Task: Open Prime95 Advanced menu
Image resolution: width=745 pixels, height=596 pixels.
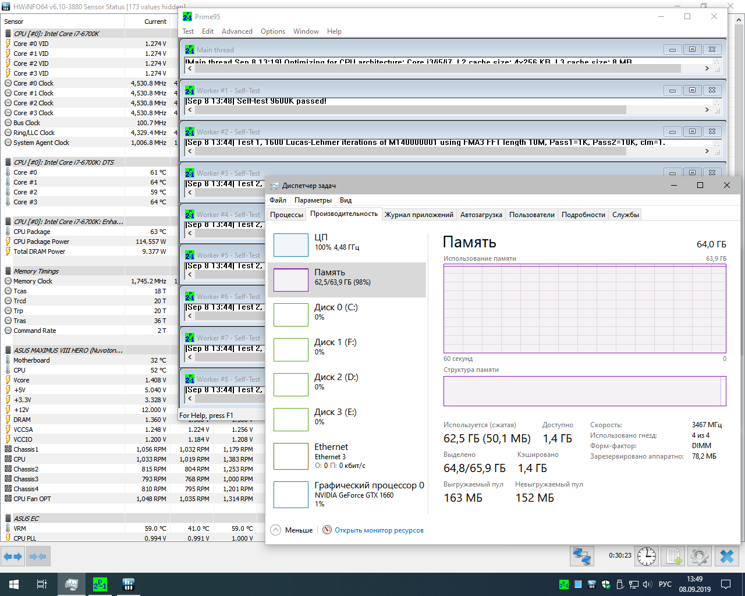Action: pos(237,31)
